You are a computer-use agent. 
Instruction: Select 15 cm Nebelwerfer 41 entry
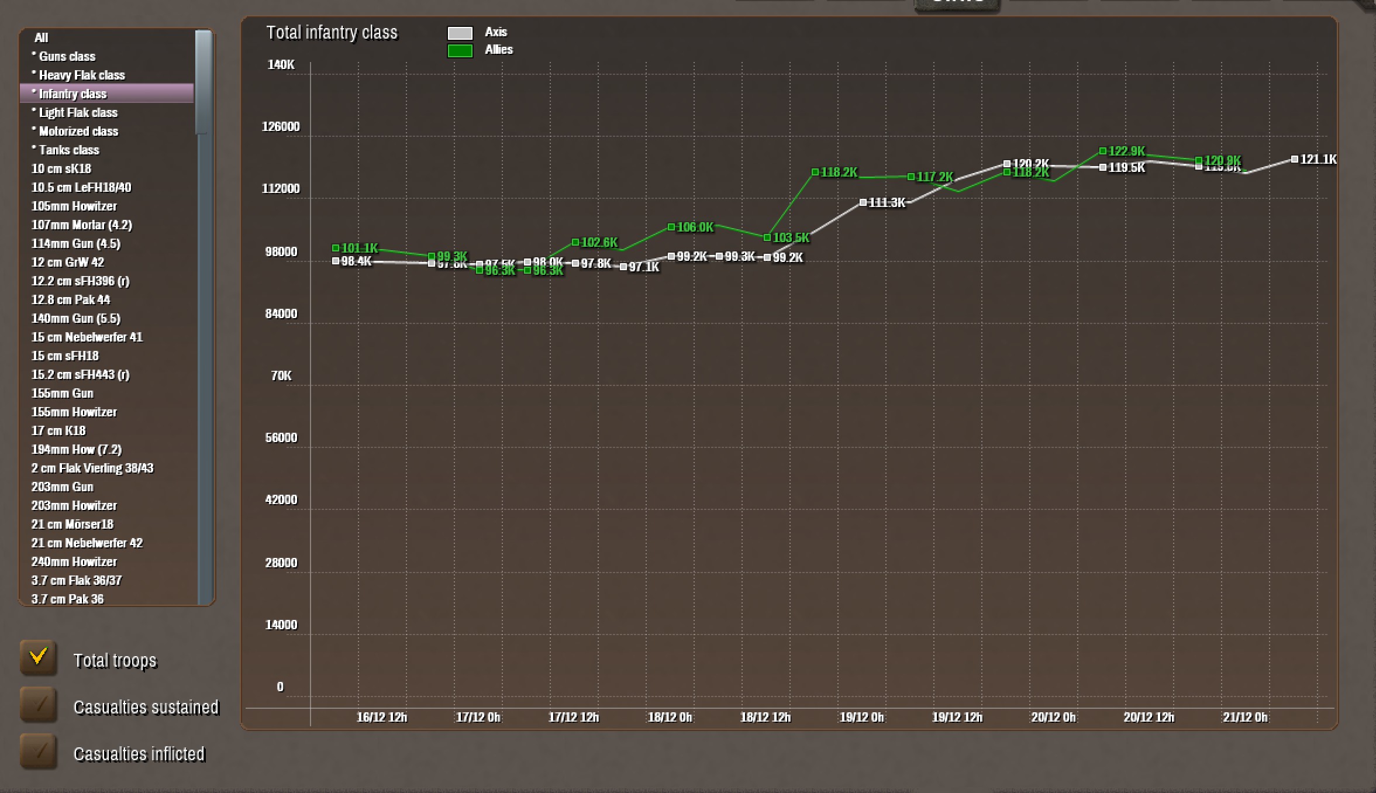click(x=87, y=337)
